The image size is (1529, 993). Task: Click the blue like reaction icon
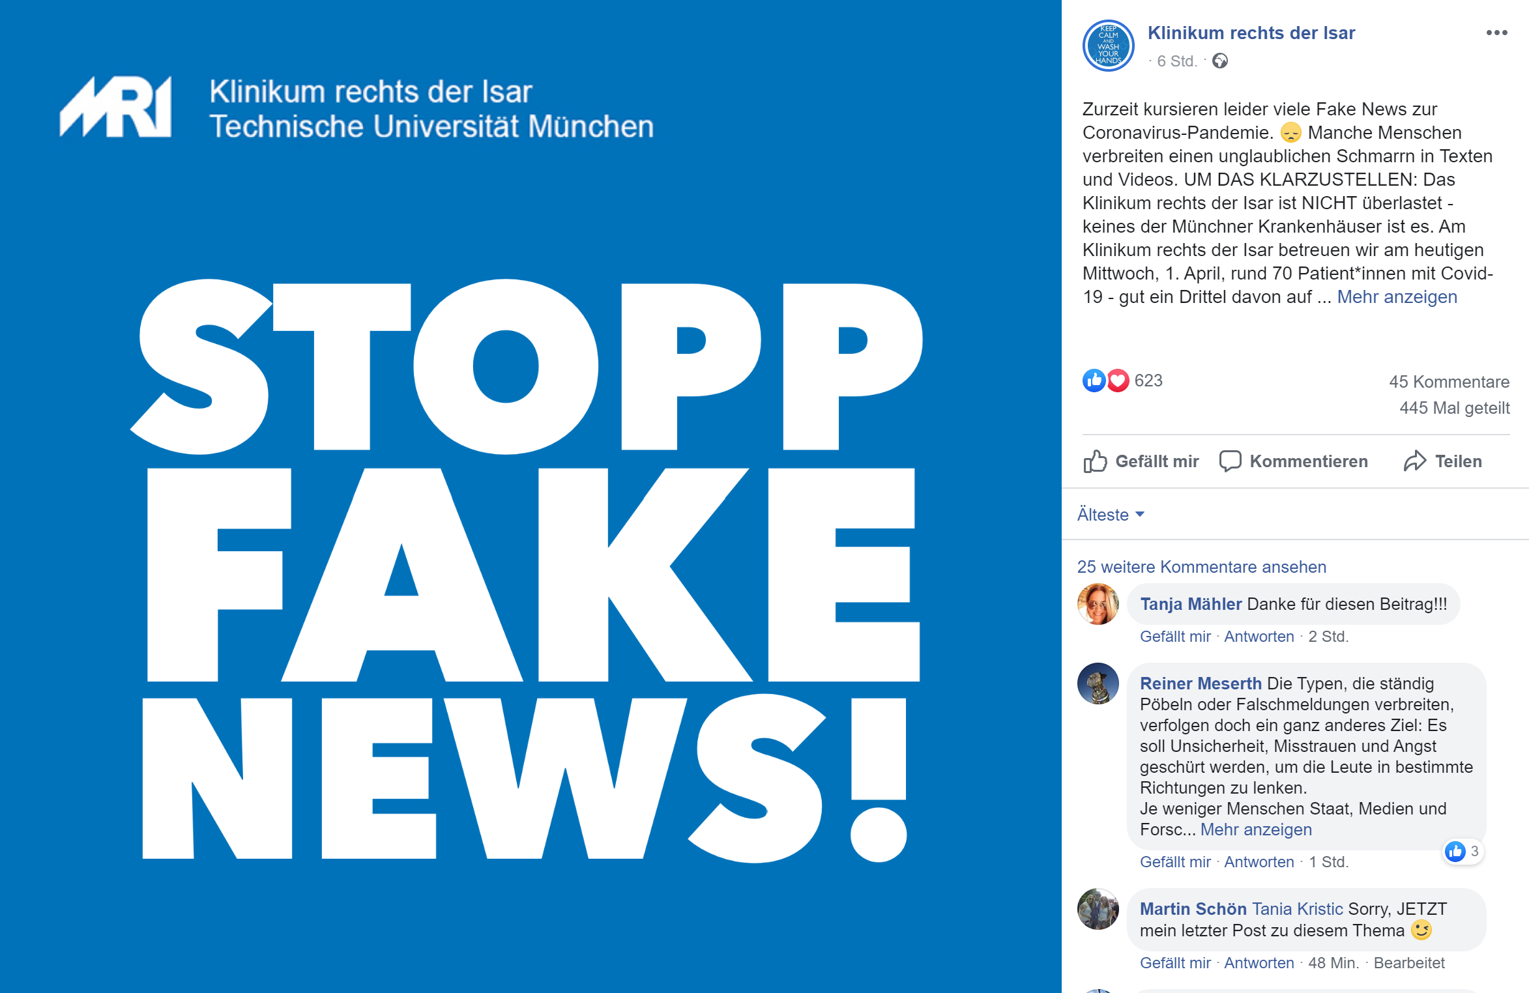point(1094,381)
